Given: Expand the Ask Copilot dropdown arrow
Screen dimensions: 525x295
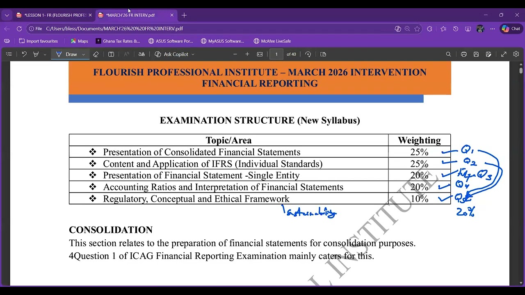Looking at the screenshot, I should 193,54.
